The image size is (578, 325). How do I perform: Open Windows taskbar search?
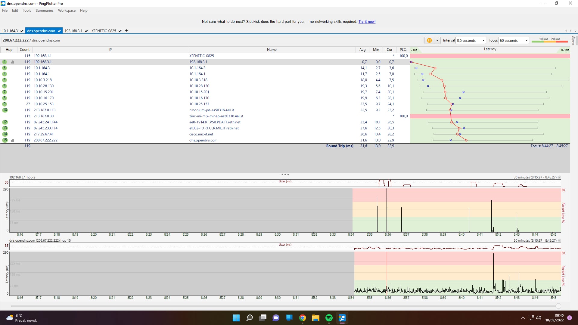coord(250,318)
